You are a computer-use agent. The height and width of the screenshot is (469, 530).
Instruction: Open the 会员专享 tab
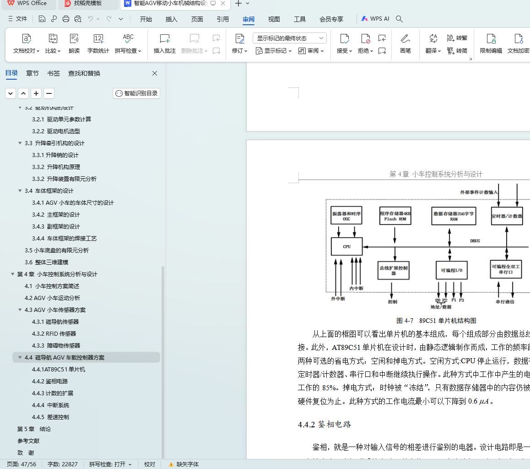(x=331, y=19)
